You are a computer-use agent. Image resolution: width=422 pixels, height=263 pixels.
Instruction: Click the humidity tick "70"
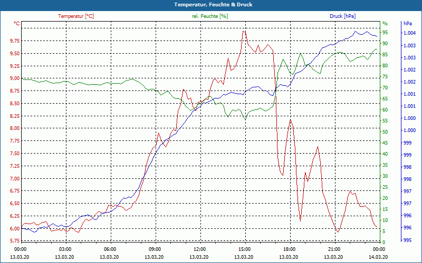point(385,88)
